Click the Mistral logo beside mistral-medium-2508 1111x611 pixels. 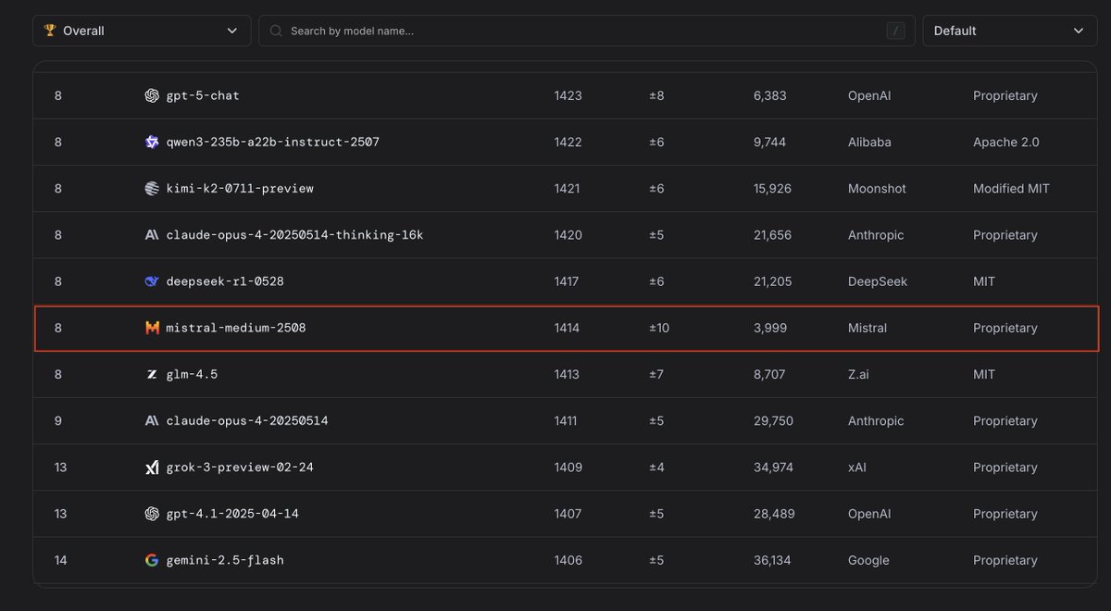point(152,328)
